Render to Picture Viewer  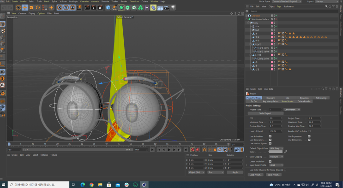94,8
